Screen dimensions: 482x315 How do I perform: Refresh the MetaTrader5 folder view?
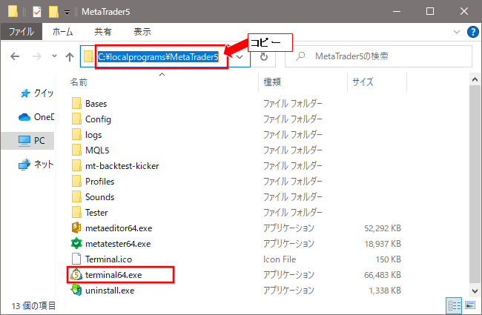click(x=264, y=56)
